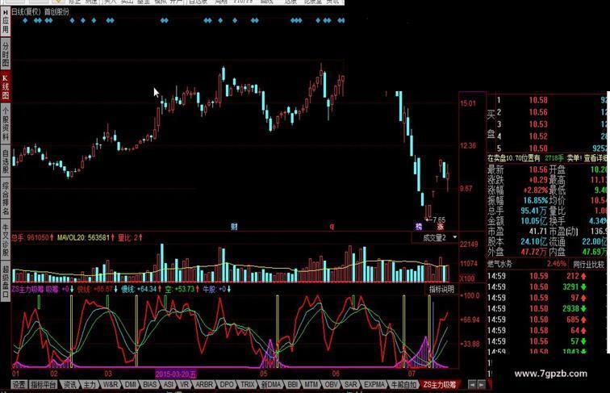610x393 pixels.
Task: Open the 自选股 sidebar tab
Action: click(x=5, y=162)
